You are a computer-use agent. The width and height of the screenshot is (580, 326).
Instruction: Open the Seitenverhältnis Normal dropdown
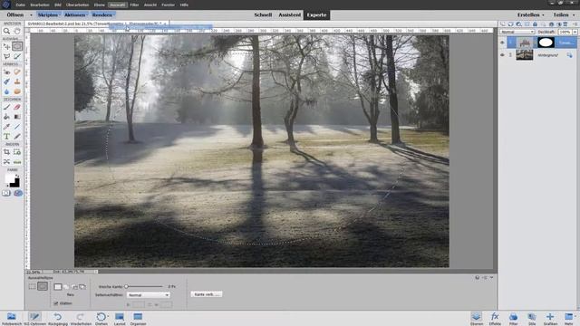[x=148, y=295]
